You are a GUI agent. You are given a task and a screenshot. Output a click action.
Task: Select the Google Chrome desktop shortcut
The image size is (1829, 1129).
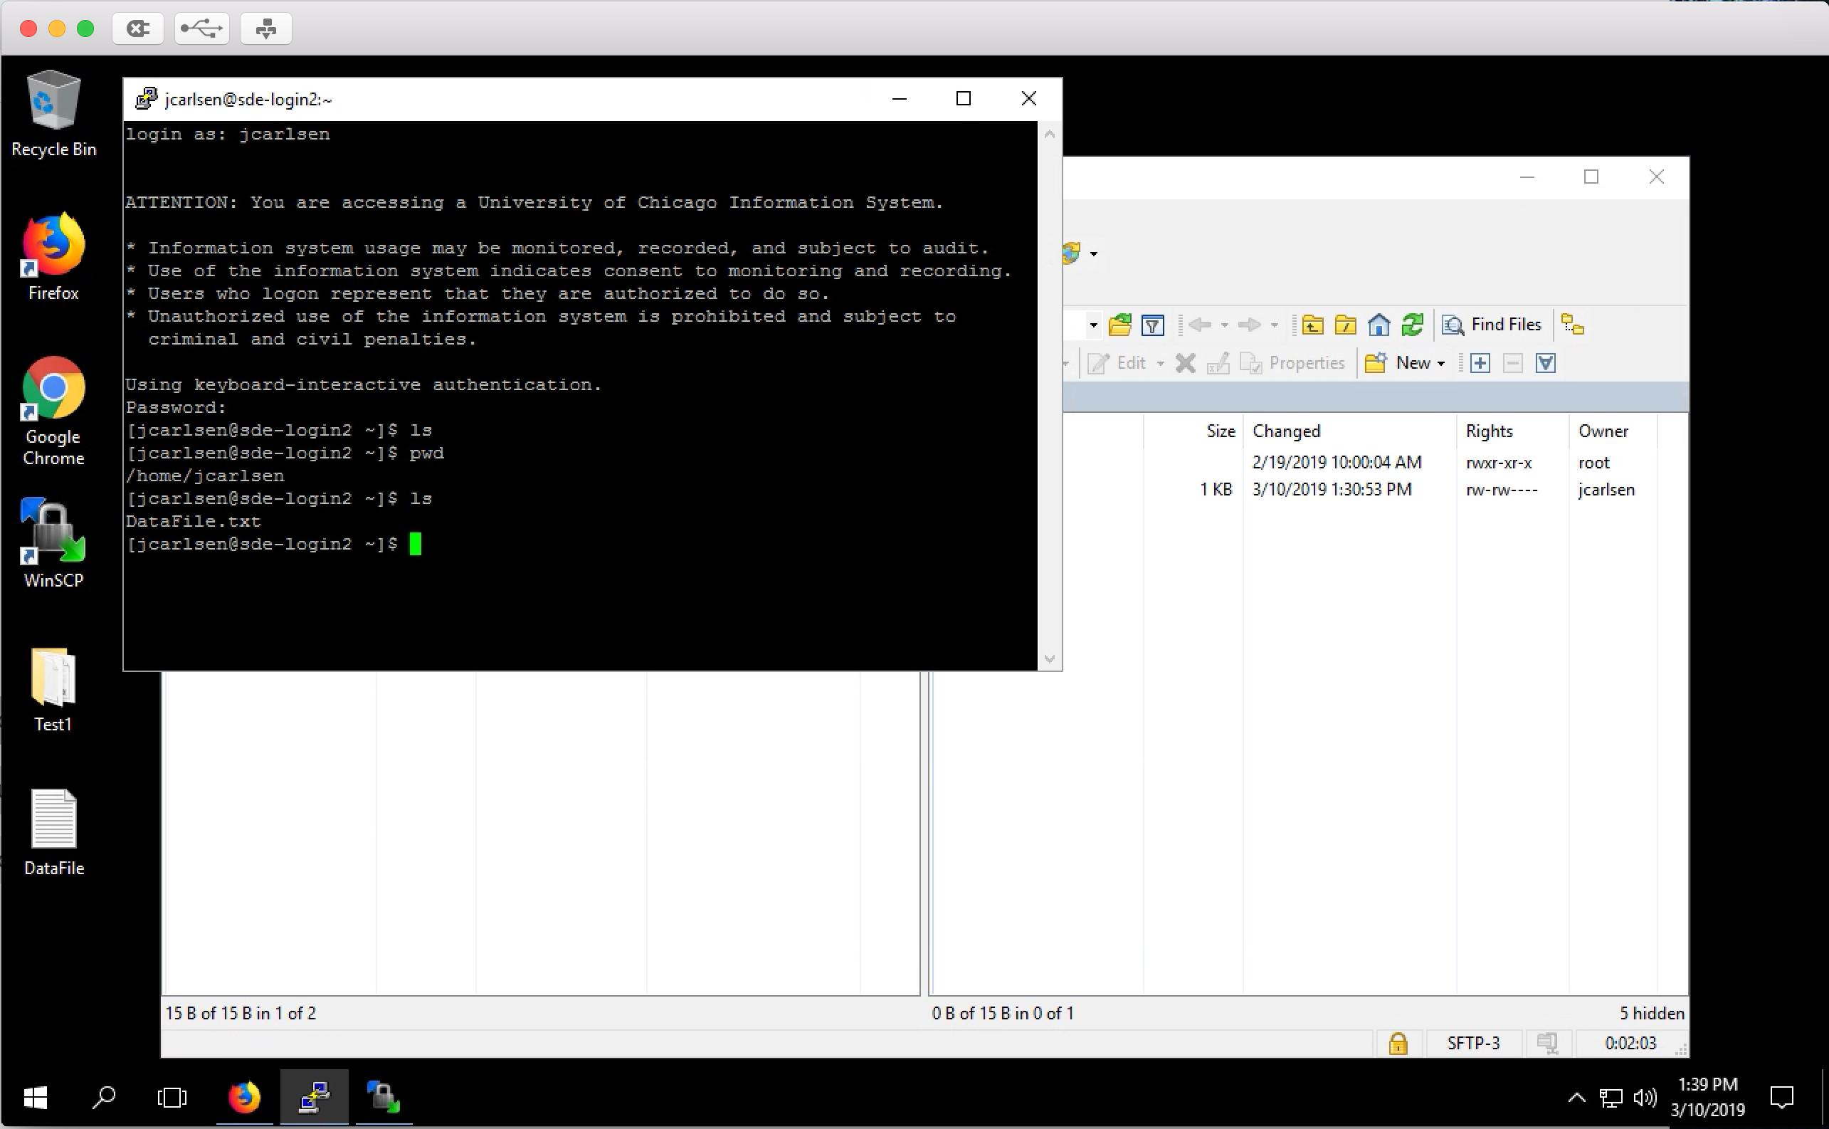53,411
